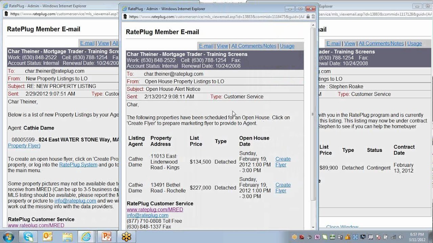The width and height of the screenshot is (433, 243).
Task: Create Flyer for 13491 Bethel Road
Action: (283, 188)
